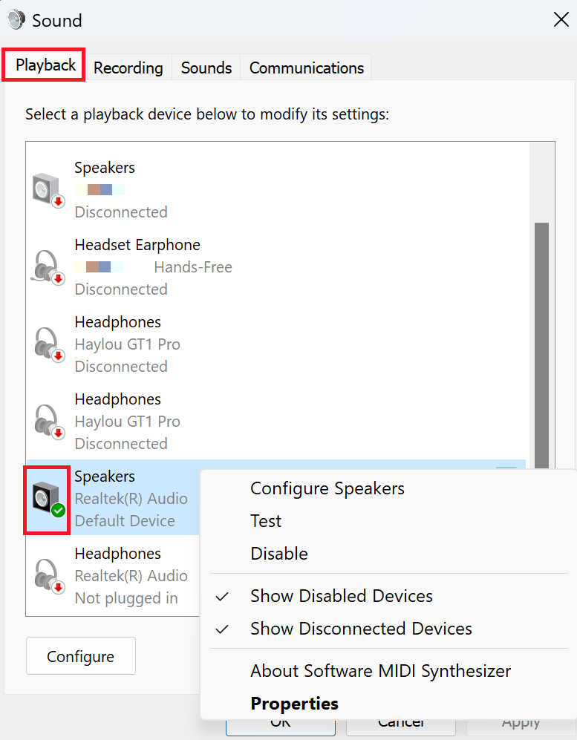Click the Sound dialog speaker title icon
The height and width of the screenshot is (740, 577).
16,19
